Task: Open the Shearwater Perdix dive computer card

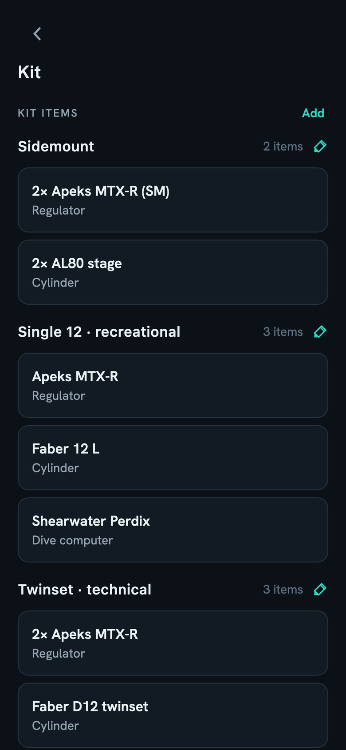Action: pyautogui.click(x=173, y=530)
